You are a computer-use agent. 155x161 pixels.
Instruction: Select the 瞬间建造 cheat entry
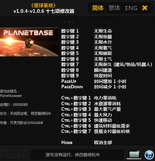coord(103,70)
